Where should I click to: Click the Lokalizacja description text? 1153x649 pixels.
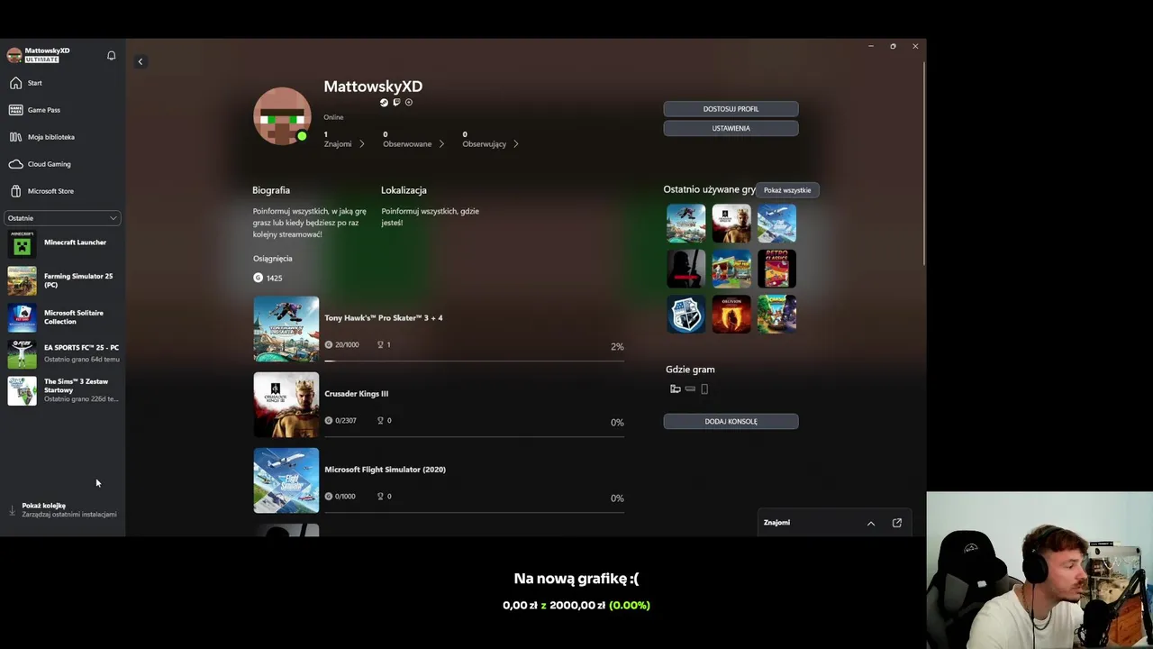pyautogui.click(x=431, y=217)
